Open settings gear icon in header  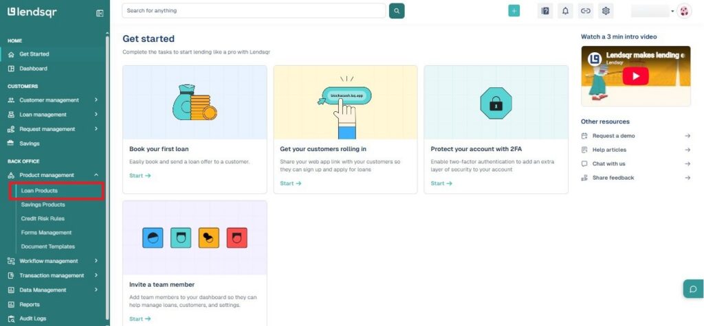click(x=606, y=11)
